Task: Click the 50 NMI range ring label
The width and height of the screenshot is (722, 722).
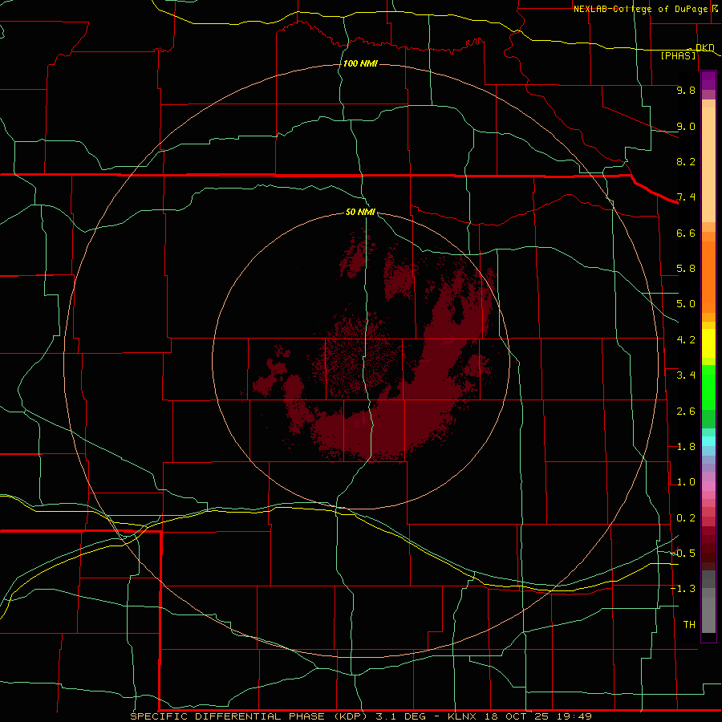Action: [360, 212]
